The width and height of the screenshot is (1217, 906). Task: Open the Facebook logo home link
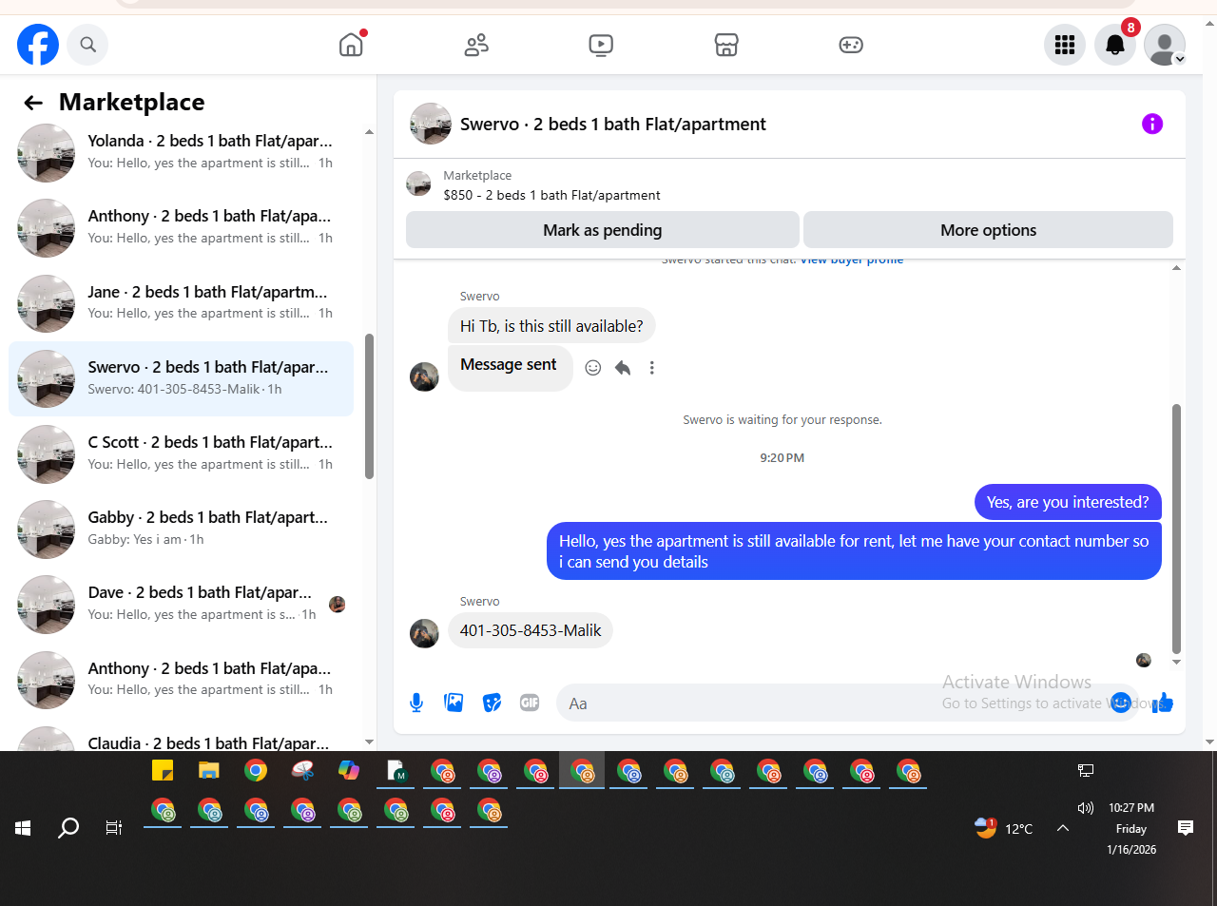coord(38,45)
